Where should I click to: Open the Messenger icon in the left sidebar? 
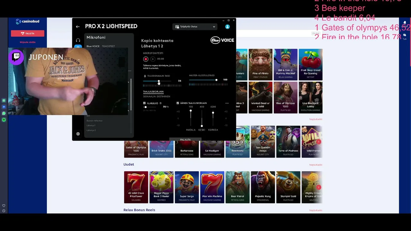tap(4, 107)
